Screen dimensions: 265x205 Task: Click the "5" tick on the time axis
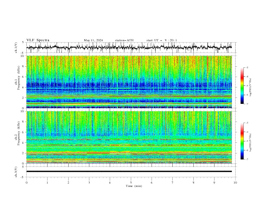coord(131,183)
